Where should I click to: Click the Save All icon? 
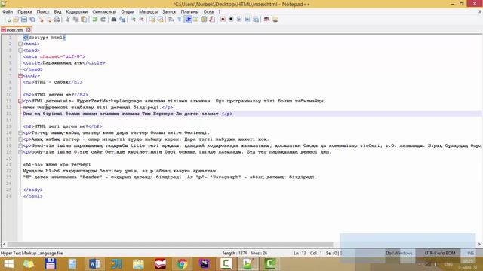pos(32,20)
